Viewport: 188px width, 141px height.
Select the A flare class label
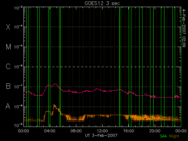click(8, 106)
